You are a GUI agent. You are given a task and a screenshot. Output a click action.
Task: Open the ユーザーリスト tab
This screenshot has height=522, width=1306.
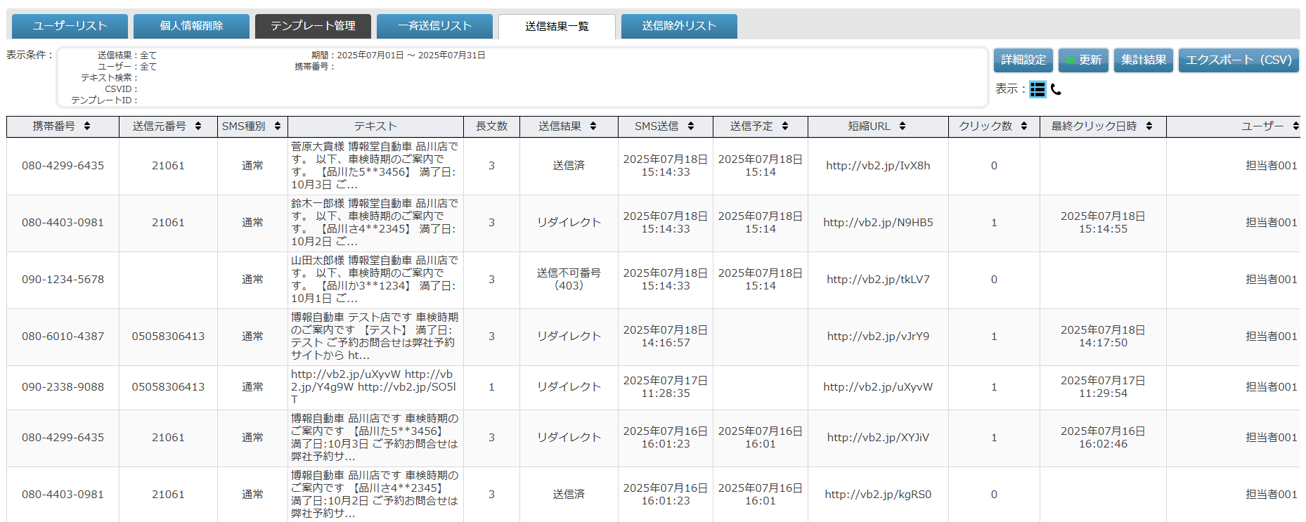[70, 26]
